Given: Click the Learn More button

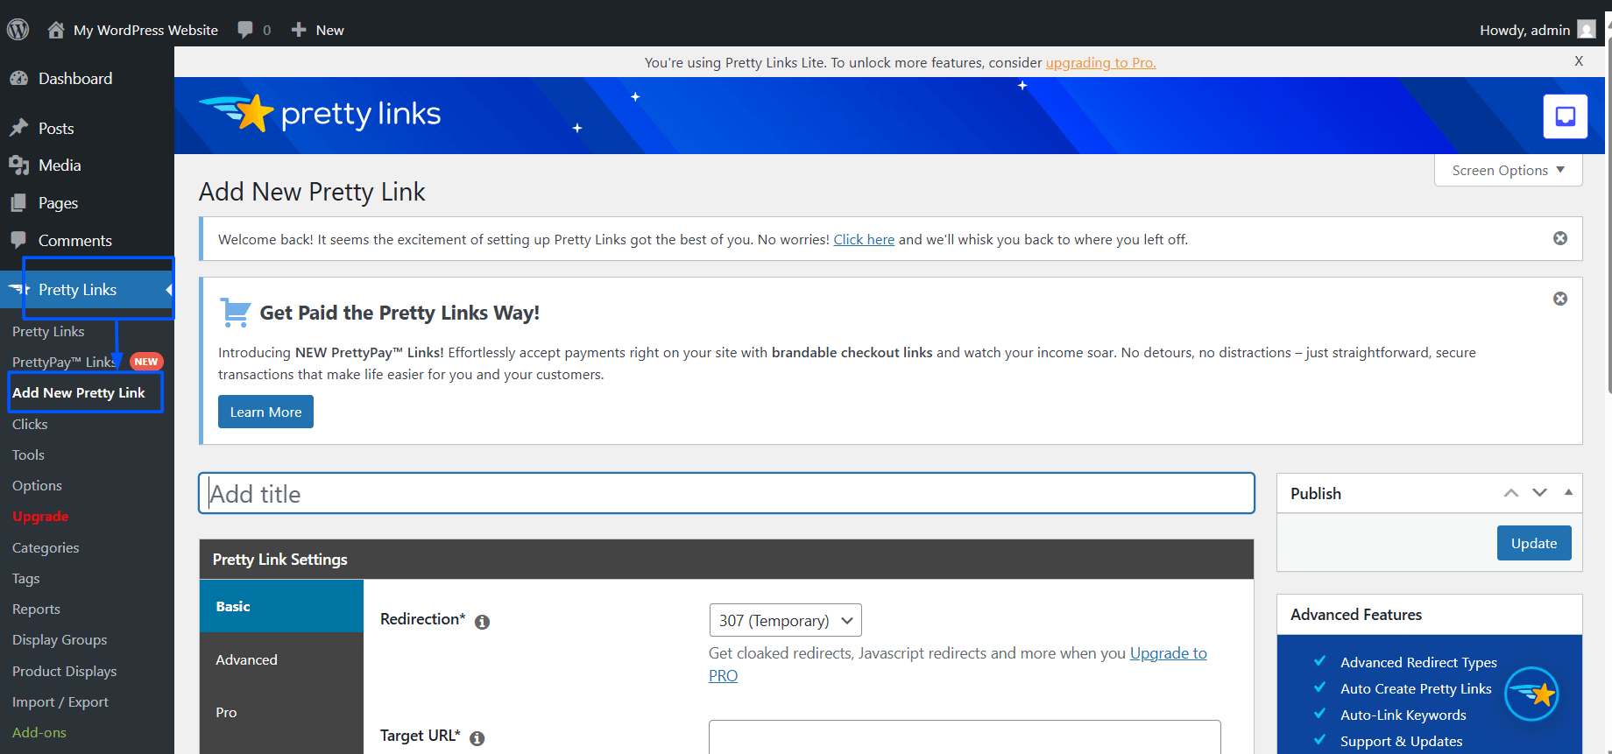Looking at the screenshot, I should (x=265, y=412).
